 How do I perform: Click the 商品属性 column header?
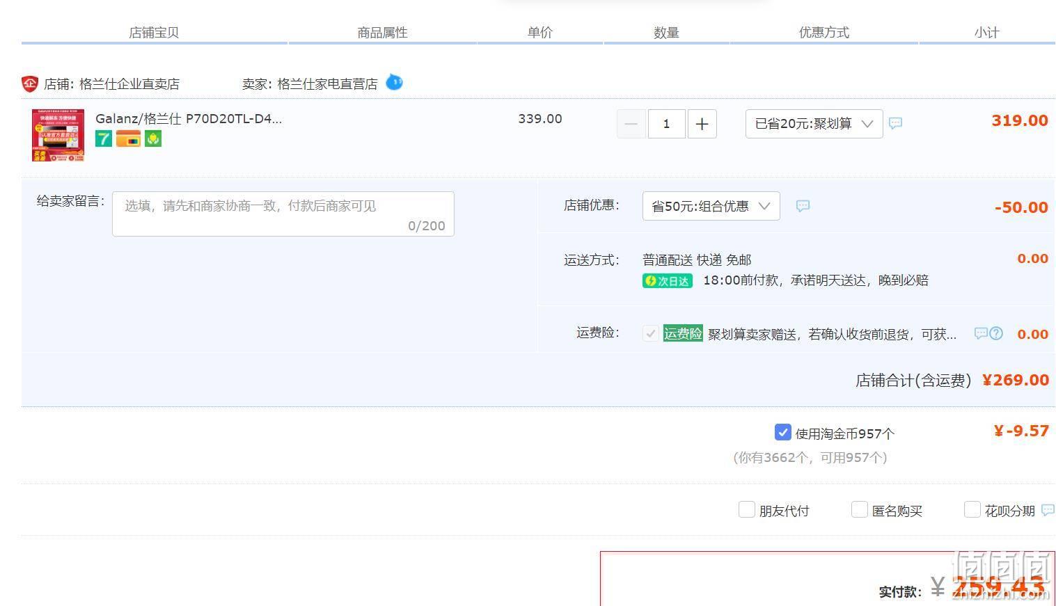tap(382, 33)
